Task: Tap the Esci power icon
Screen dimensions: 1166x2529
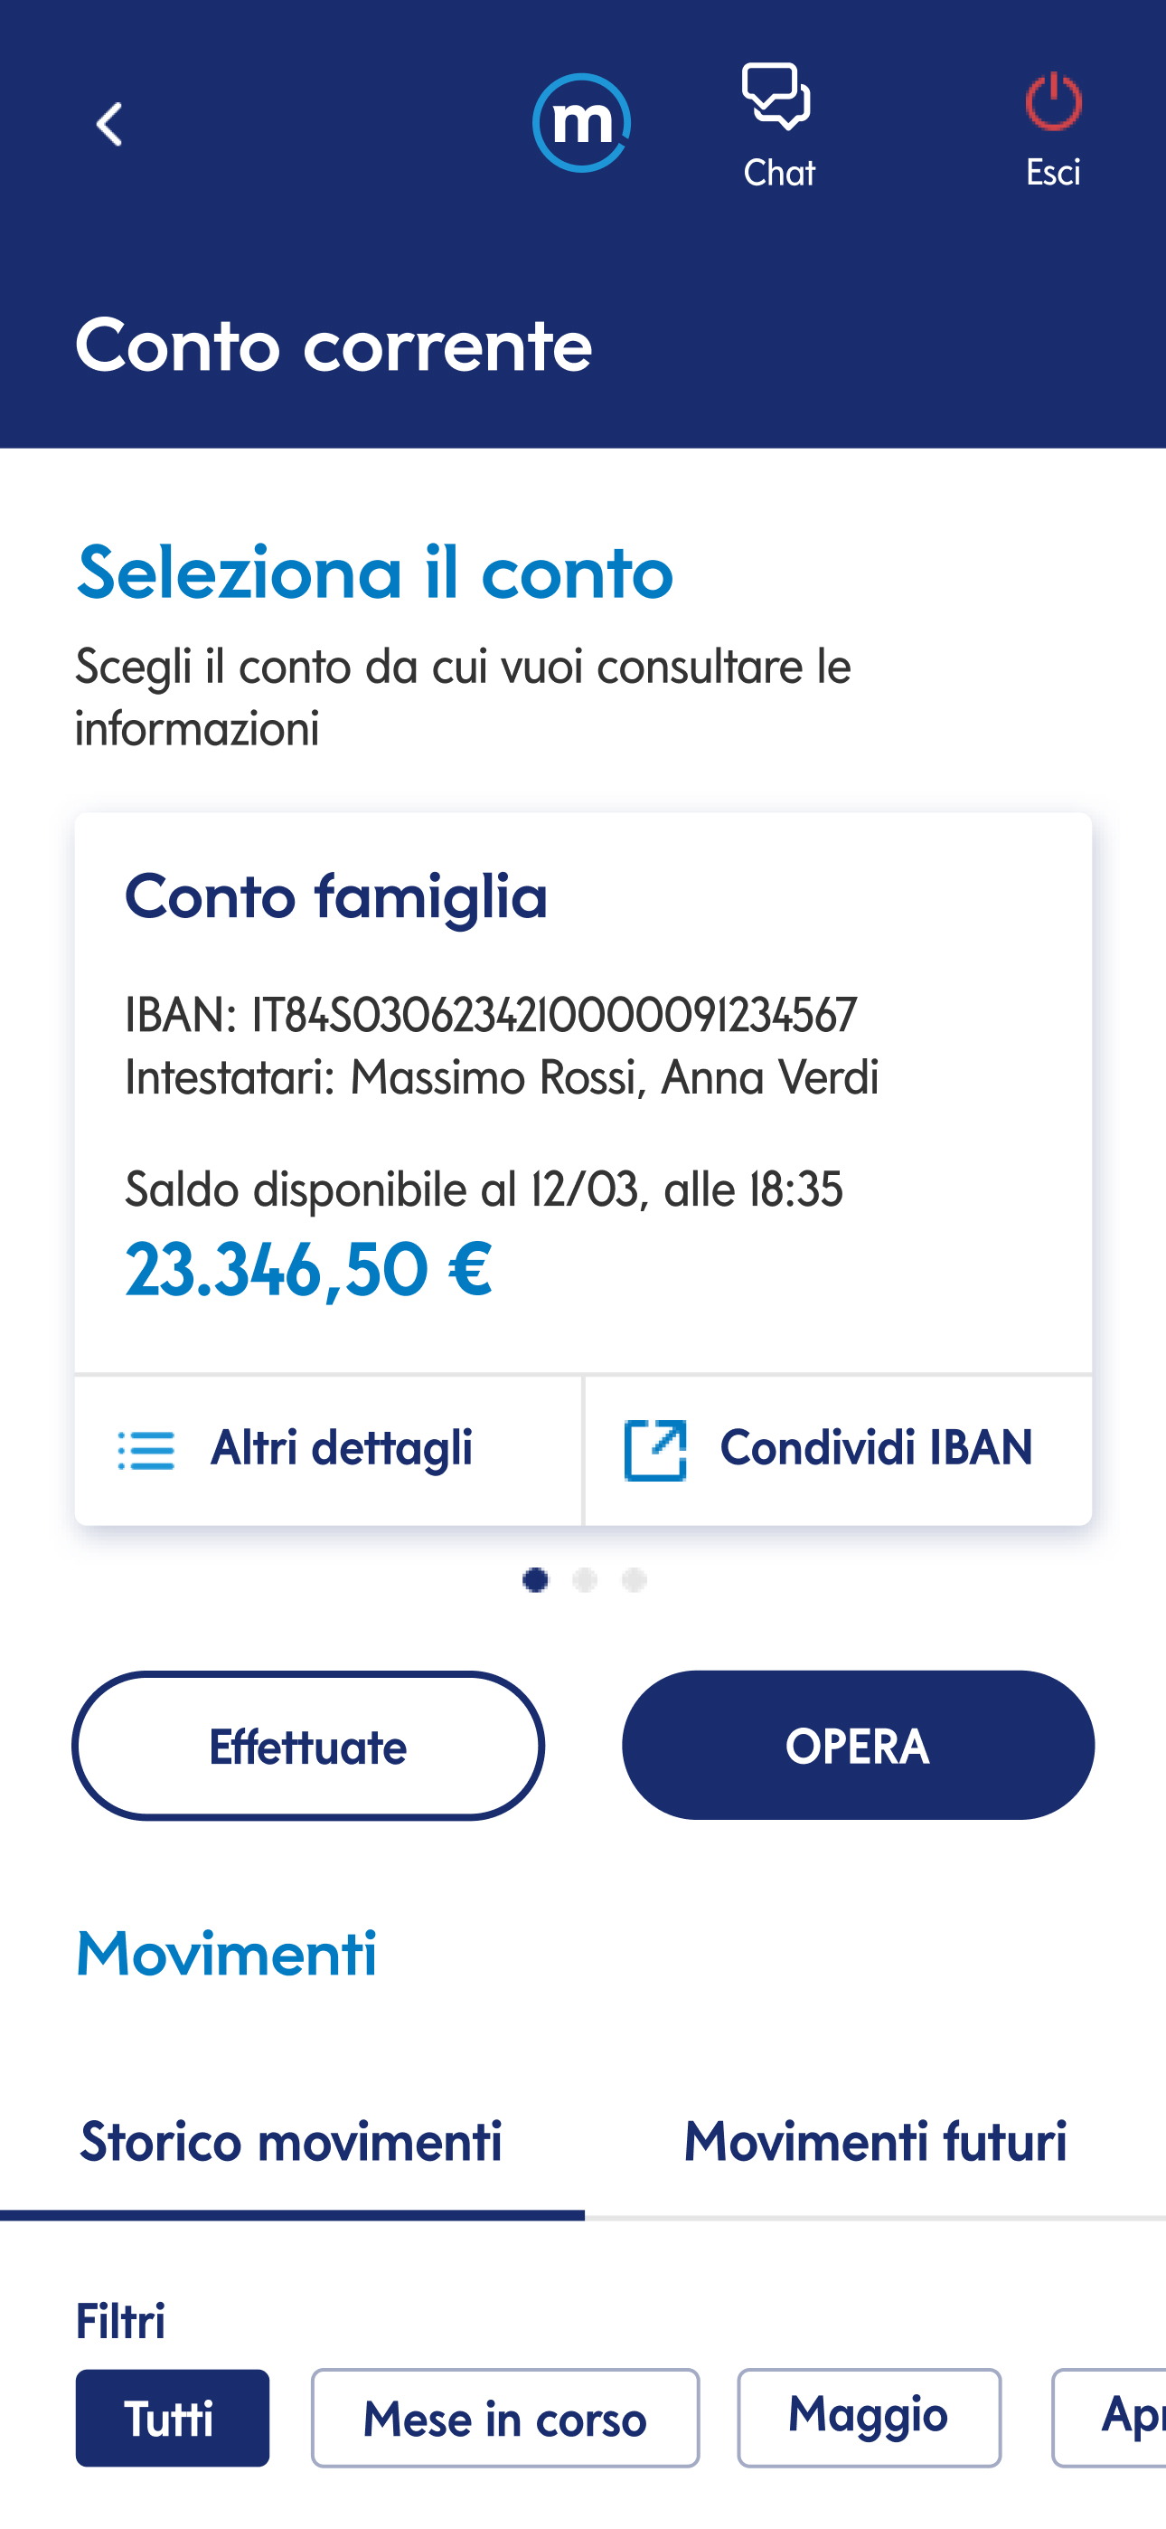Action: (x=1053, y=100)
